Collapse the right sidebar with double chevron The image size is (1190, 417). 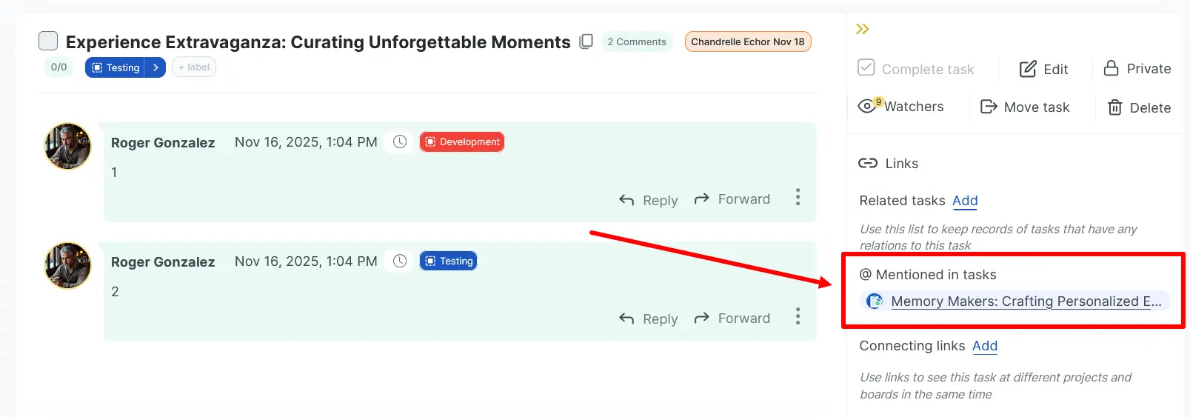pyautogui.click(x=863, y=29)
